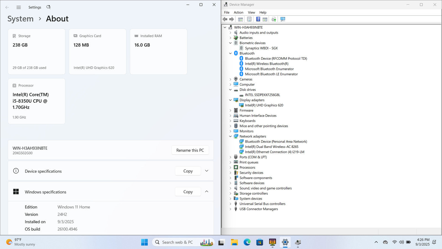Screen dimensions: 442x249
Task: Open Help menu in Device Manager
Action: click(263, 12)
